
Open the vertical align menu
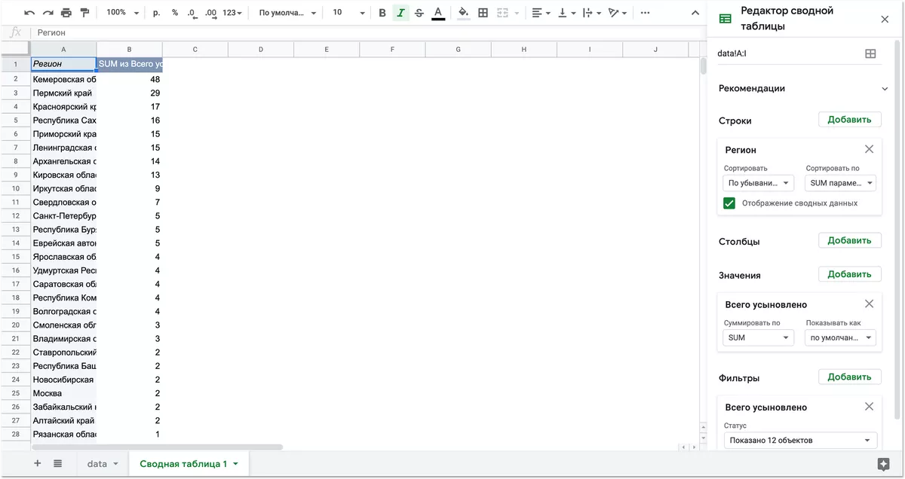coord(566,13)
